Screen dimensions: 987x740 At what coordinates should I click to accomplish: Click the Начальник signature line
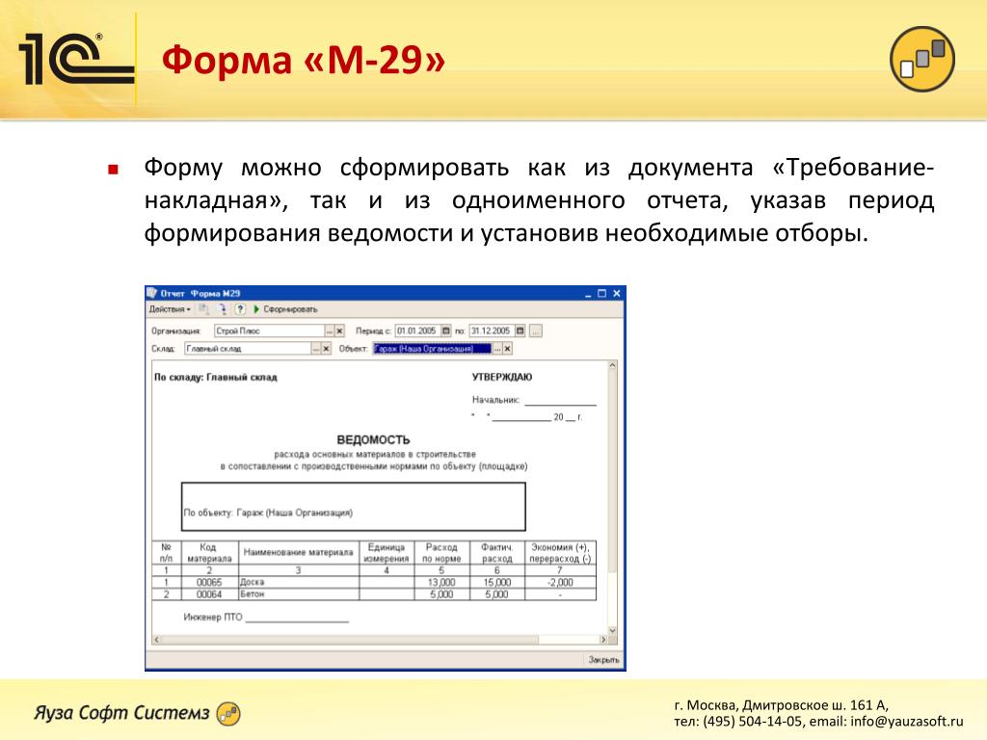pyautogui.click(x=560, y=402)
